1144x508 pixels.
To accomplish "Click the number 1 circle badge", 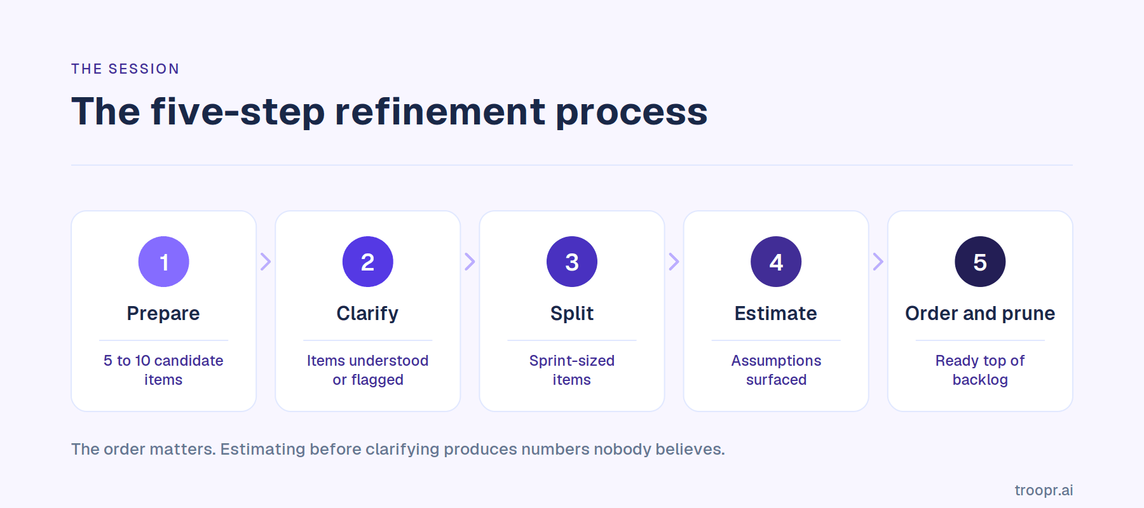I will (x=164, y=262).
